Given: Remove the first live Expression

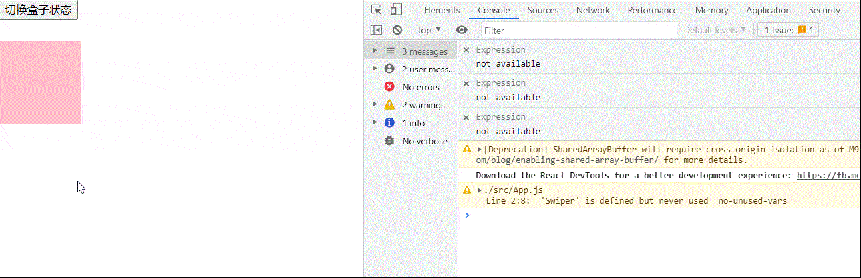Looking at the screenshot, I should (x=466, y=50).
